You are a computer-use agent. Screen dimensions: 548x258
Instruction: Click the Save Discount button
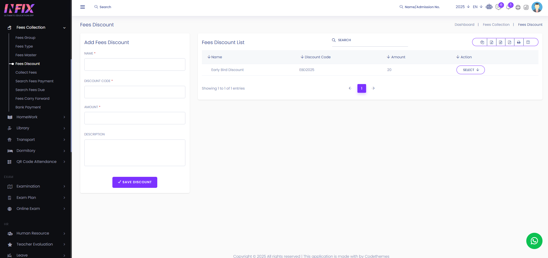point(135,182)
